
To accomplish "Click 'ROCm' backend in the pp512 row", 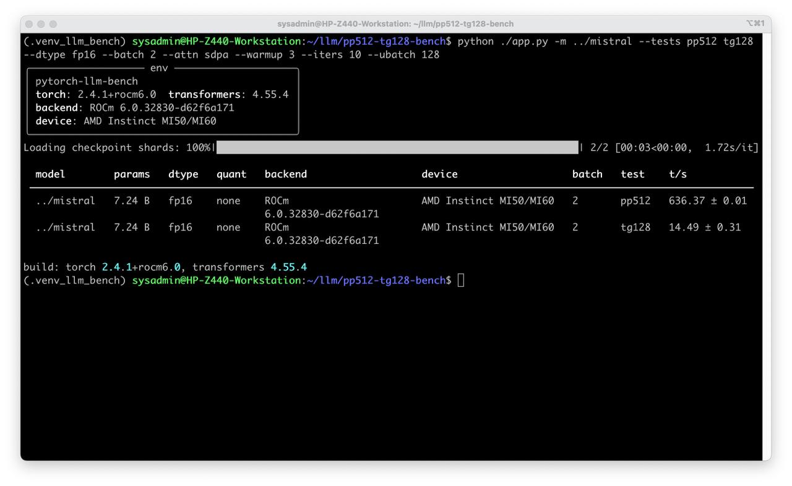I will (x=277, y=201).
